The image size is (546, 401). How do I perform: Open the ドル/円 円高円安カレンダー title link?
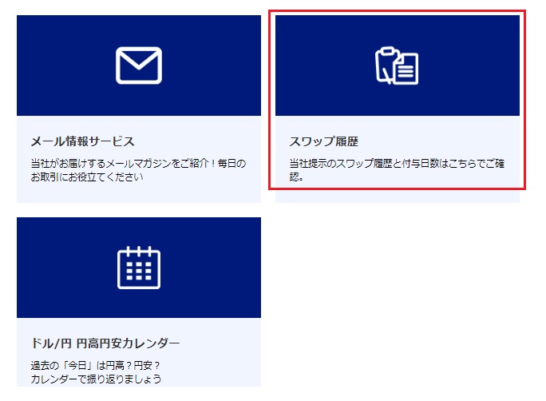[x=105, y=343]
